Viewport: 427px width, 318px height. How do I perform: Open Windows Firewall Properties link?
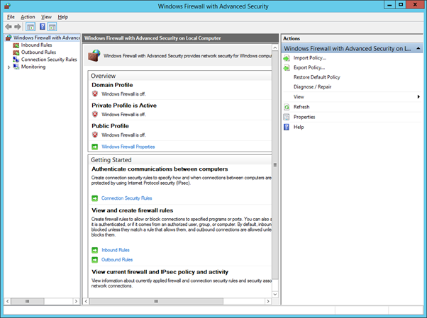128,147
